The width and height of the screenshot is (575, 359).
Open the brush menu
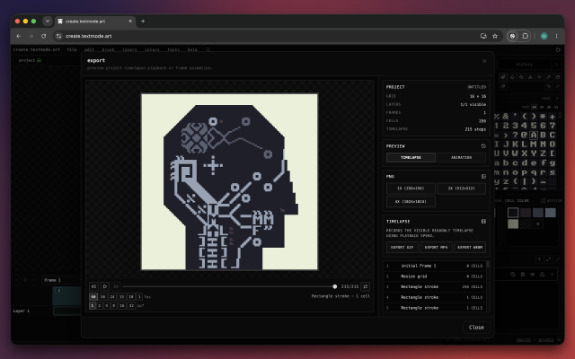pyautogui.click(x=108, y=49)
